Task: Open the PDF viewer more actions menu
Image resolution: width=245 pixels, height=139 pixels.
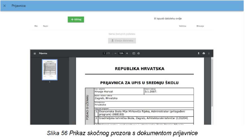Action: pos(209,53)
